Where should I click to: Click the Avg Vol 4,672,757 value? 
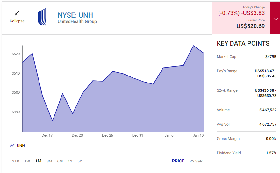click(268, 124)
